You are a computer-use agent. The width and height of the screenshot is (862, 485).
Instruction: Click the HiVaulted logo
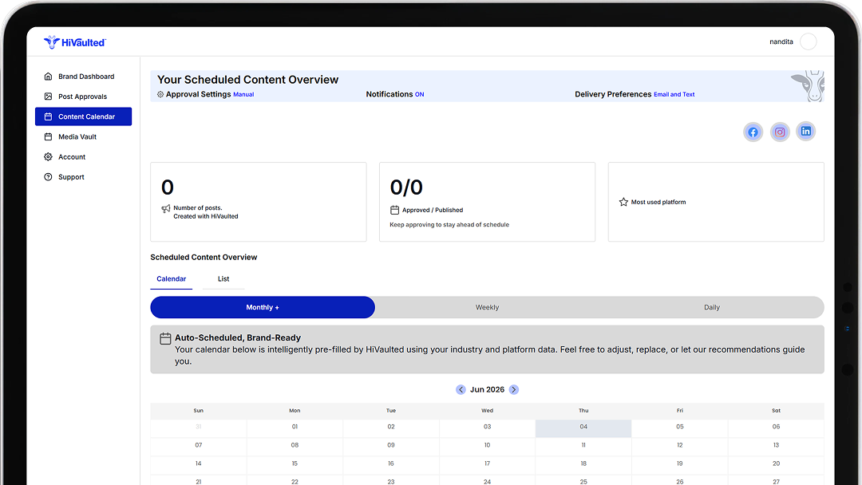click(75, 42)
